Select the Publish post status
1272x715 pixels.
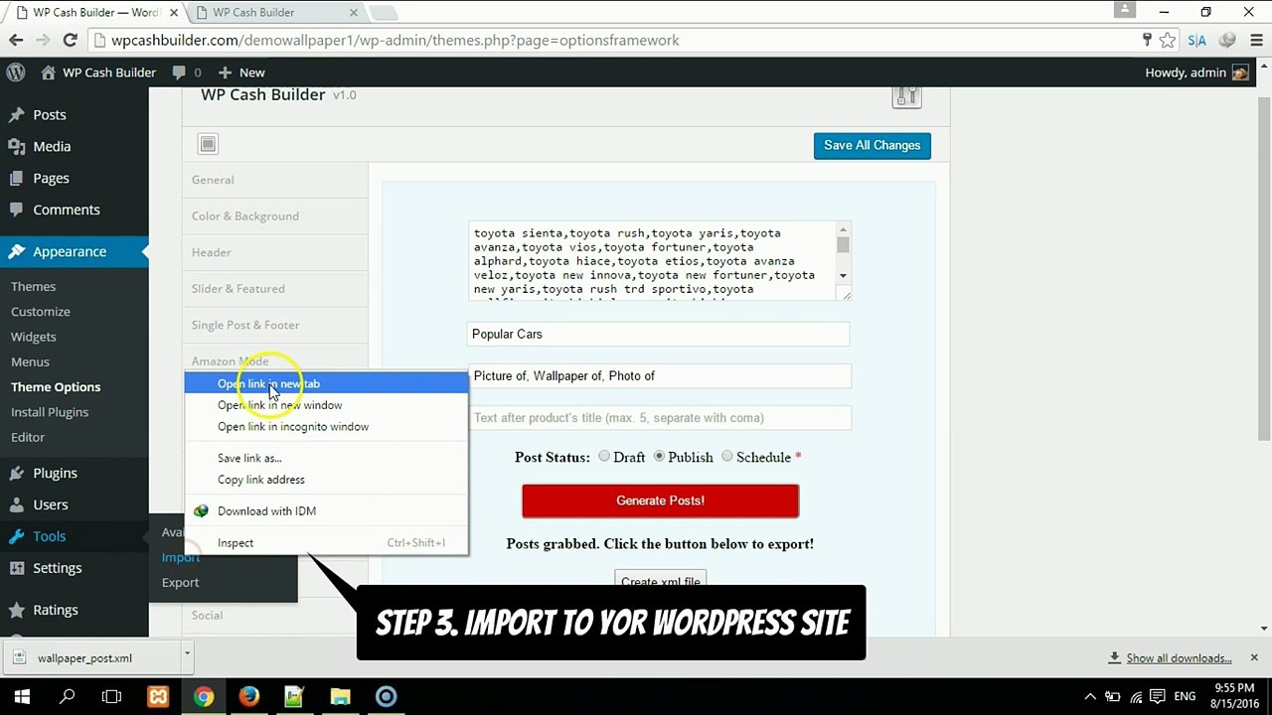(659, 457)
